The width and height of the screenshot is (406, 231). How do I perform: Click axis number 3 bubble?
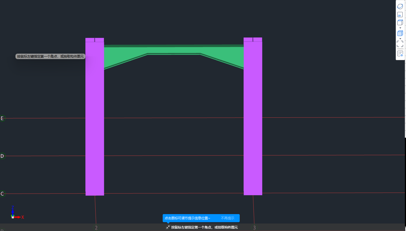pos(254,228)
